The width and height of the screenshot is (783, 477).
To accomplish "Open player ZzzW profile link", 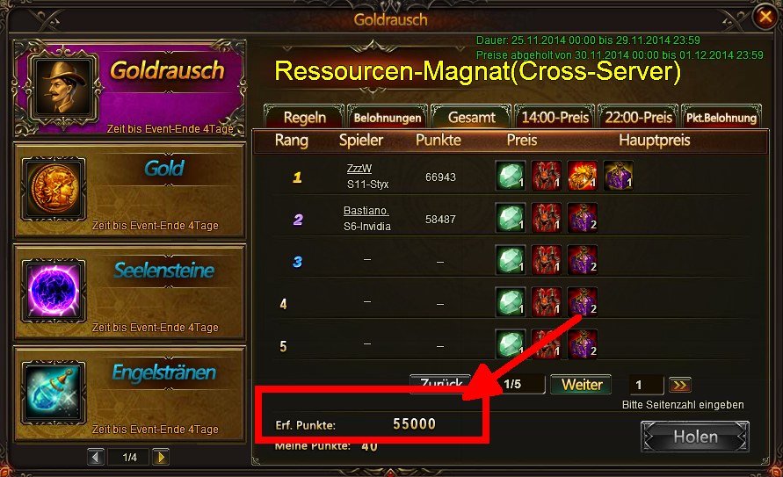I will click(x=359, y=169).
